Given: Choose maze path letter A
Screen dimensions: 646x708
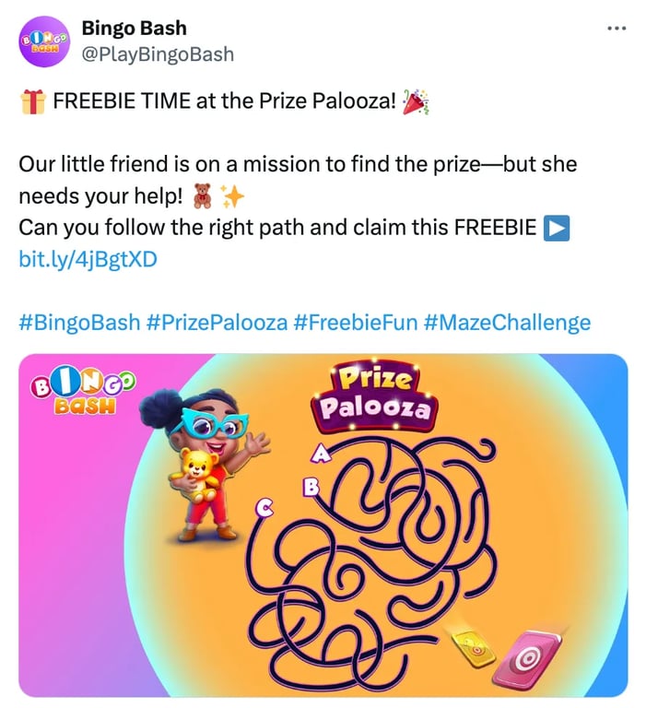Looking at the screenshot, I should click(322, 453).
